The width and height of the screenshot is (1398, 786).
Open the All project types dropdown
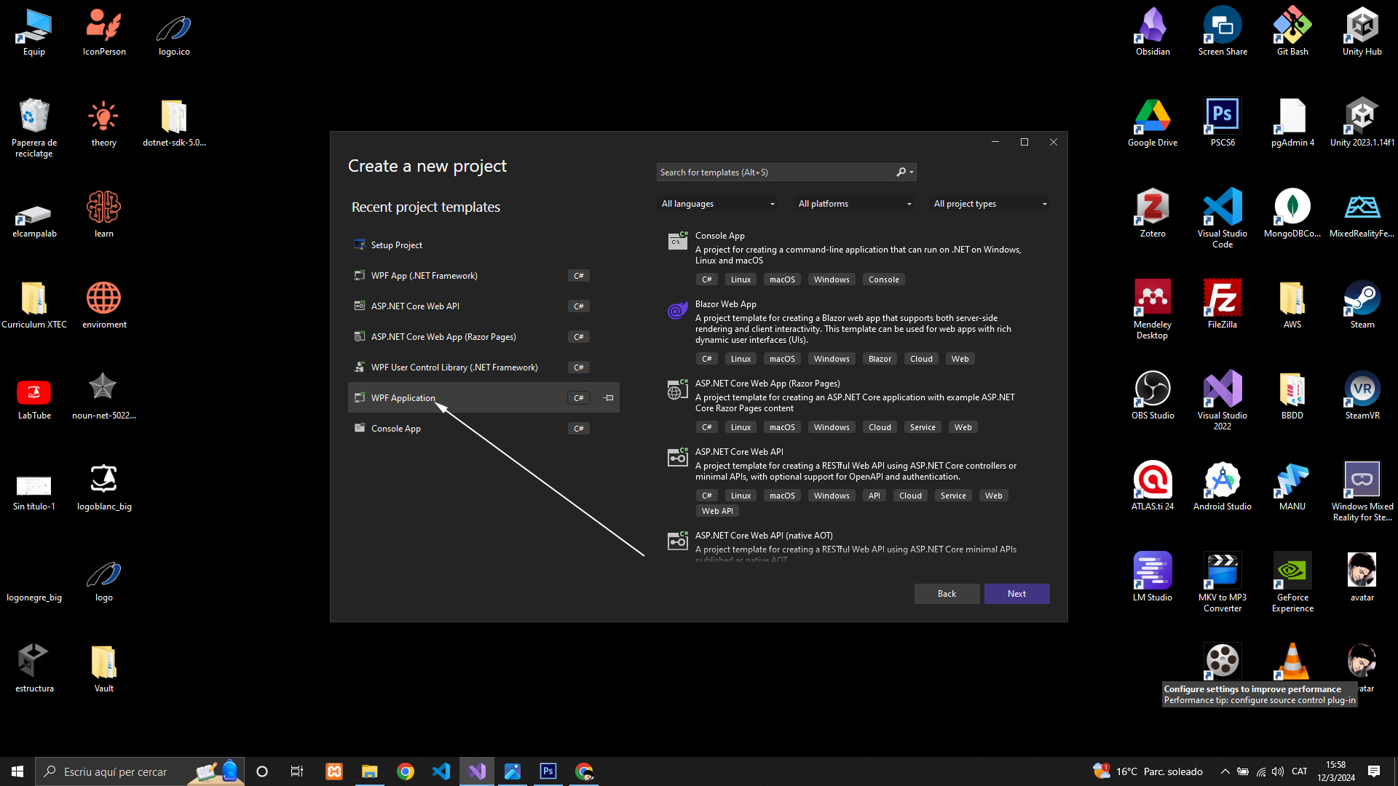(x=990, y=204)
